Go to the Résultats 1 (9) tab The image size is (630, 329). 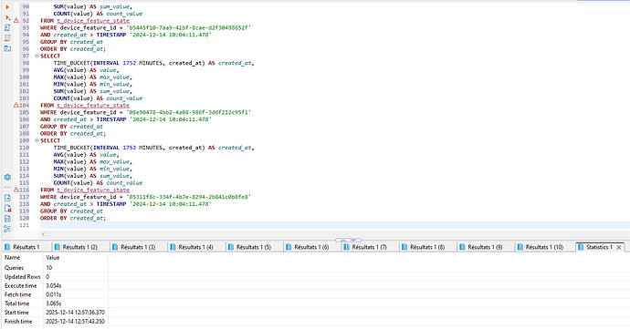click(485, 247)
